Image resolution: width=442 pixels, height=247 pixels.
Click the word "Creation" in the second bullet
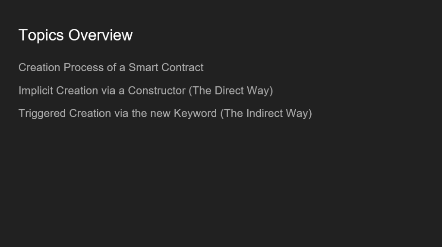(x=77, y=91)
